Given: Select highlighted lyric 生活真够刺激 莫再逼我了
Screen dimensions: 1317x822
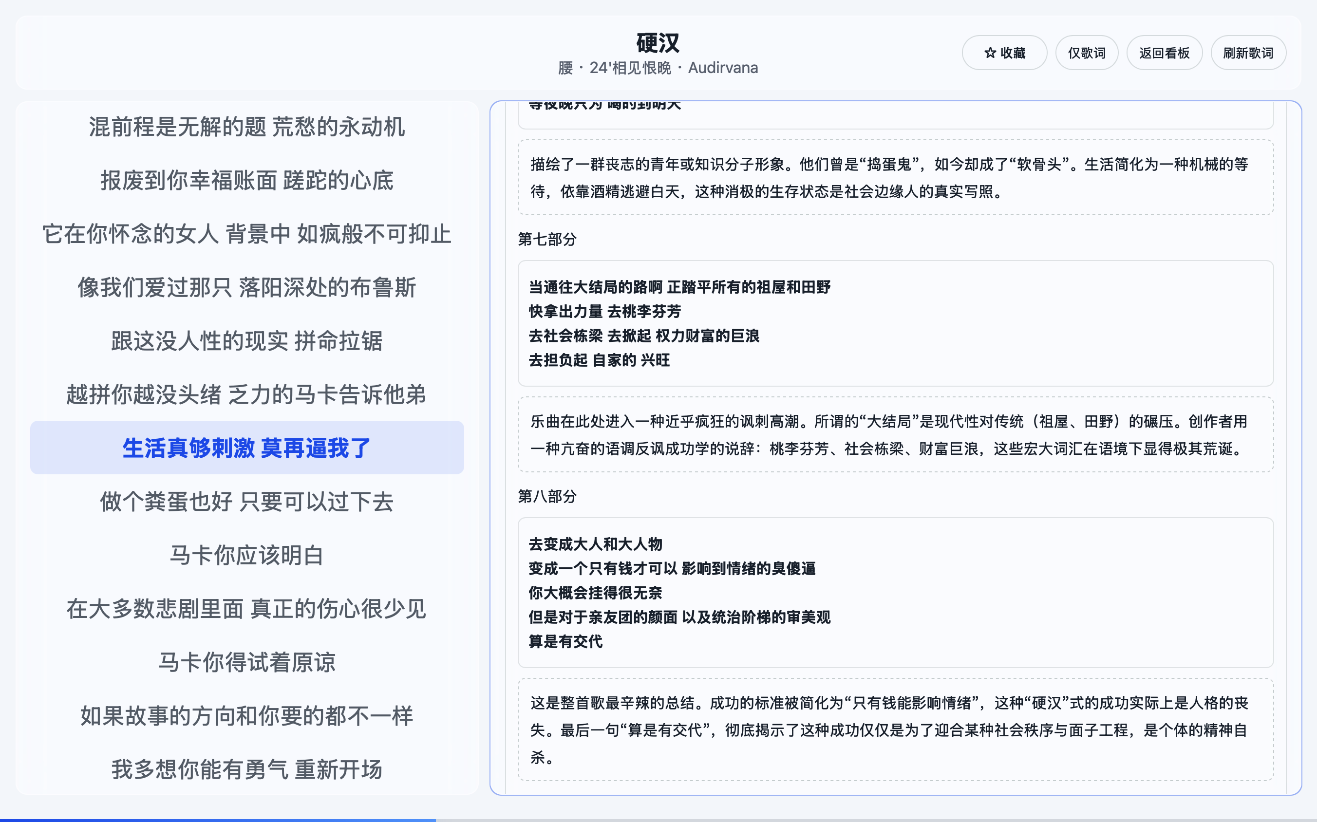Looking at the screenshot, I should (x=247, y=448).
